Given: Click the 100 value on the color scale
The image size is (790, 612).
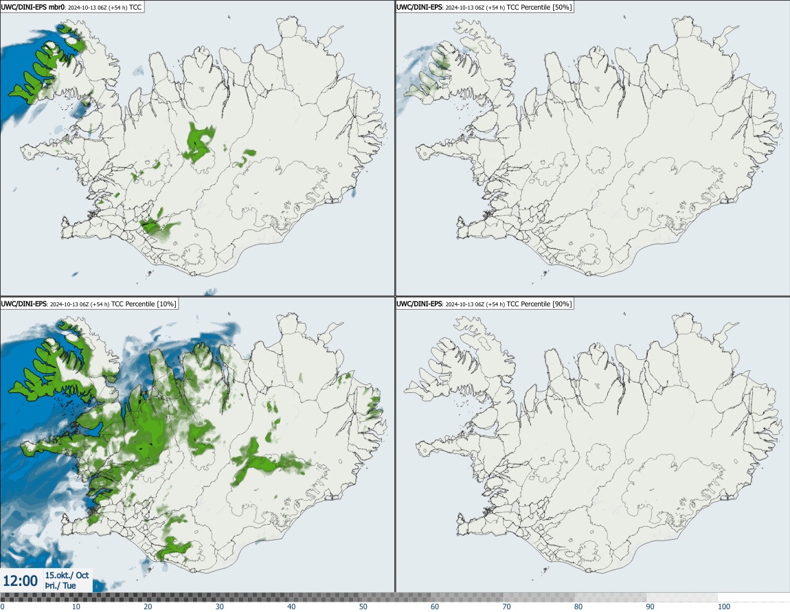Looking at the screenshot, I should [x=724, y=607].
